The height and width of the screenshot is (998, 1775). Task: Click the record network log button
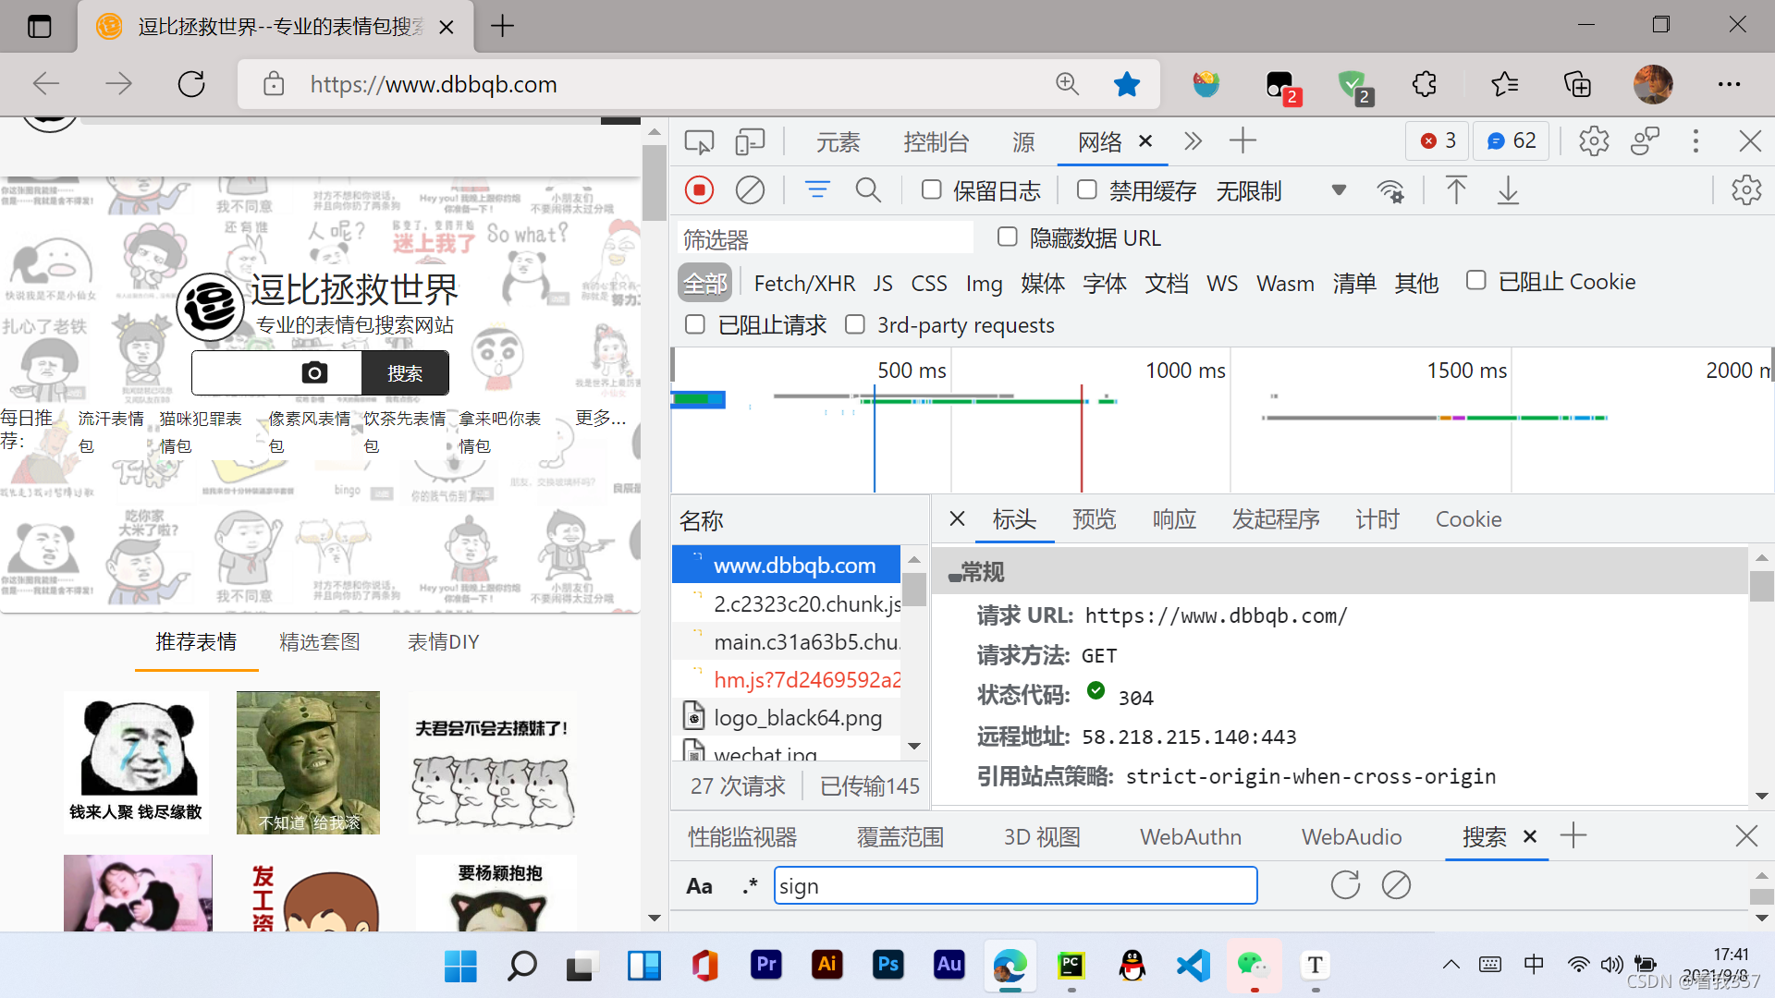click(x=700, y=190)
